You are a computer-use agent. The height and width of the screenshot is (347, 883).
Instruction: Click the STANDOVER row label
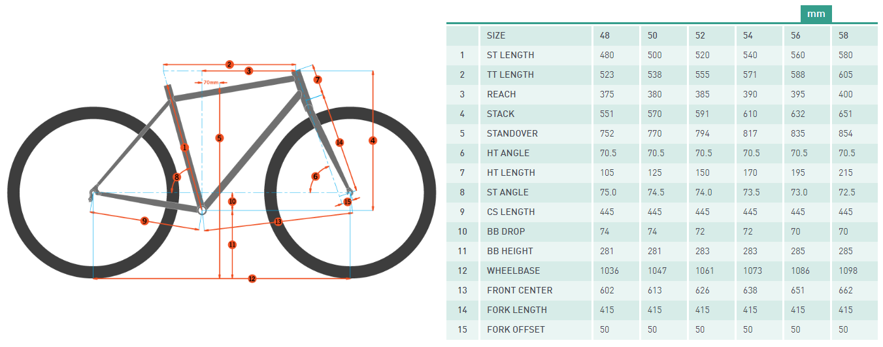point(512,133)
